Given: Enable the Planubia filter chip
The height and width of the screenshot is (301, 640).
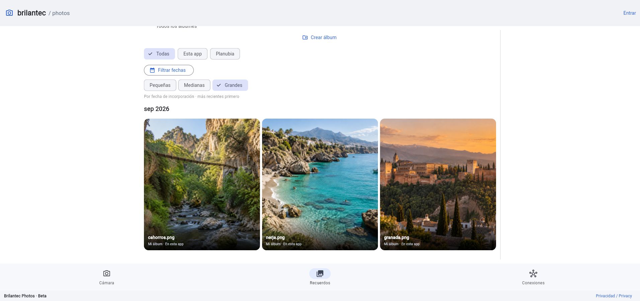Looking at the screenshot, I should point(225,54).
